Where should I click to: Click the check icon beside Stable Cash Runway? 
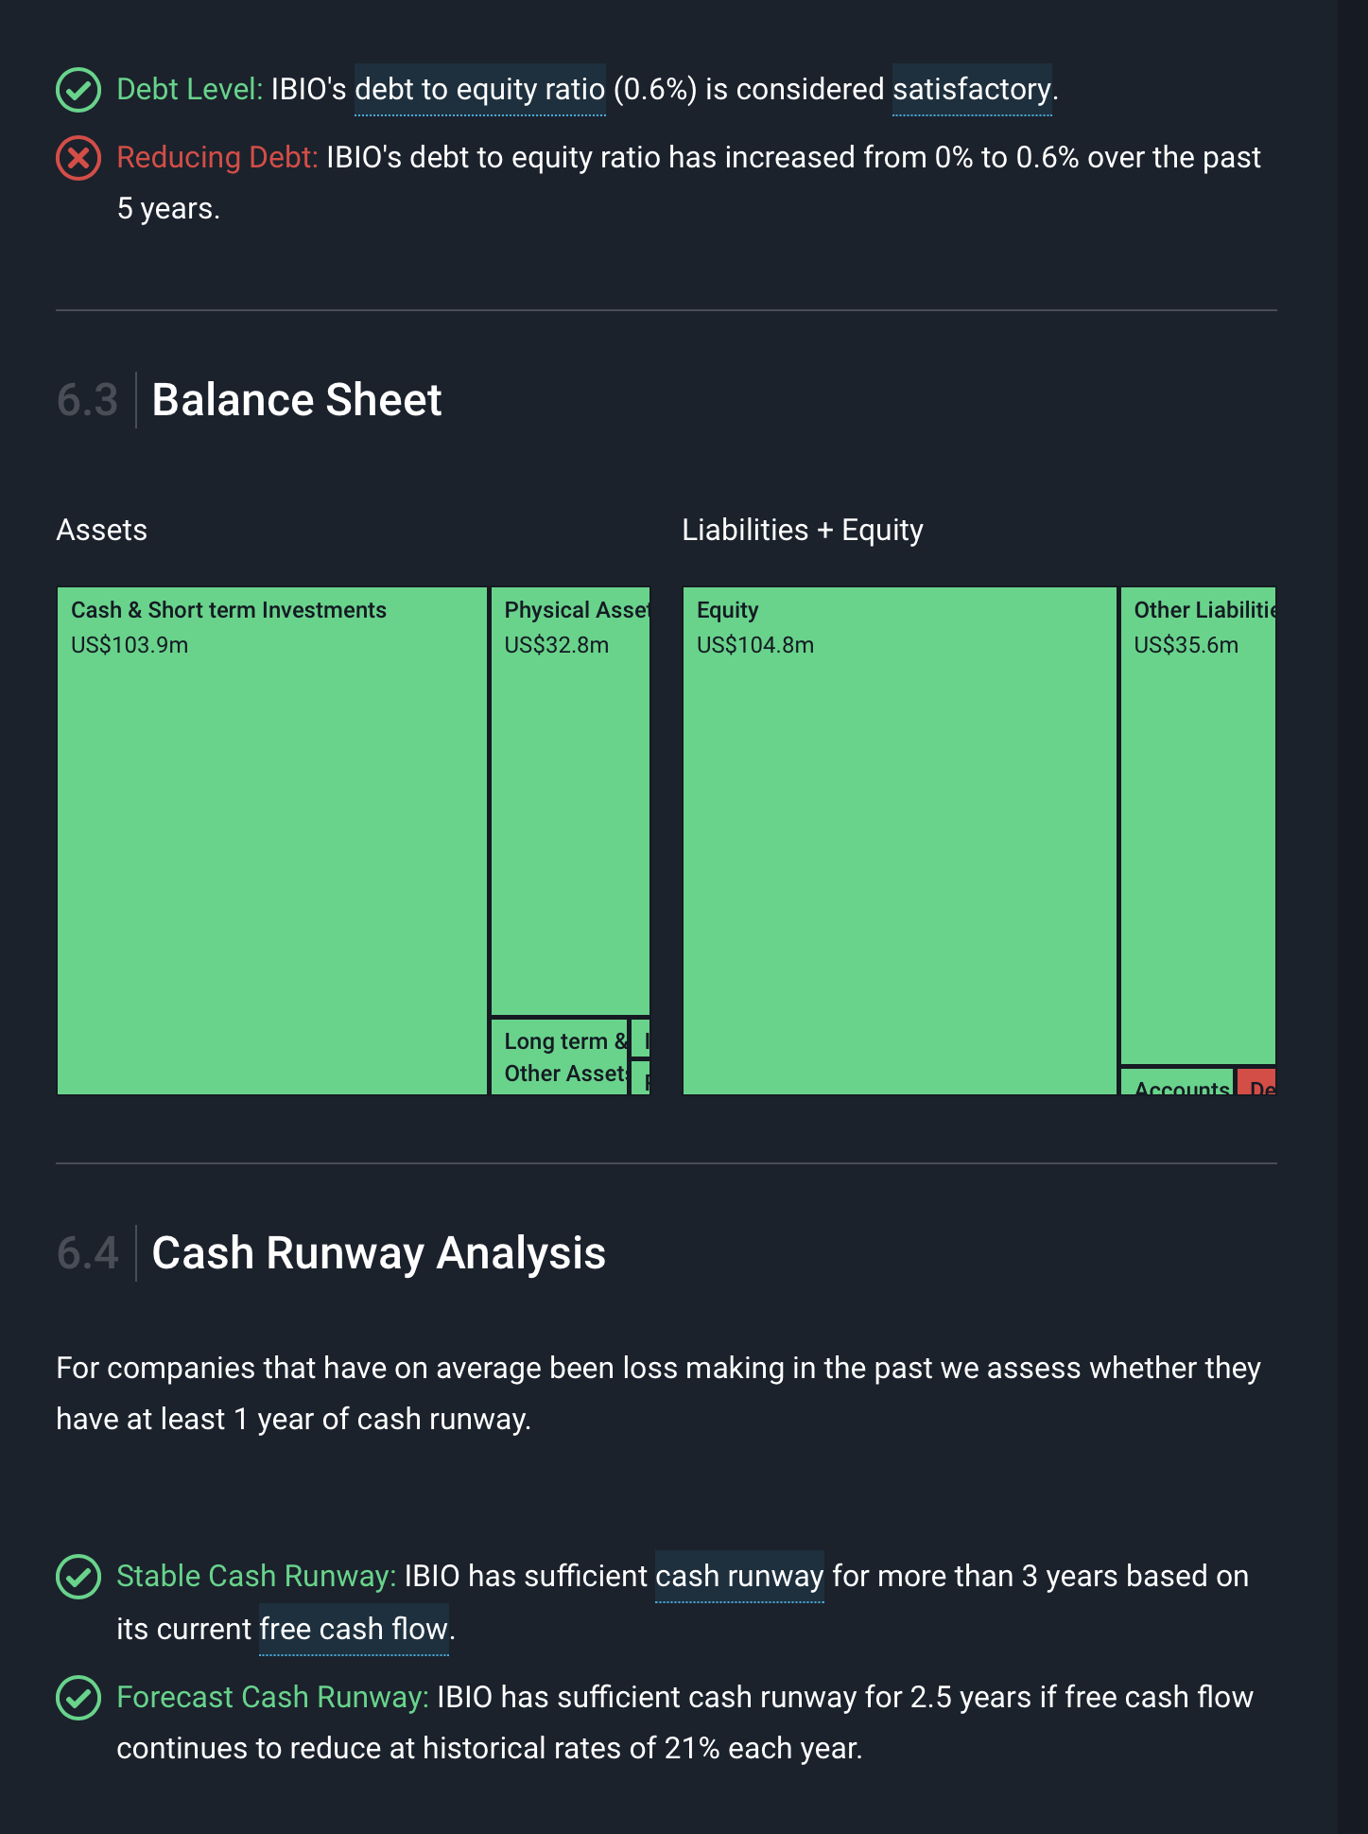point(78,1577)
